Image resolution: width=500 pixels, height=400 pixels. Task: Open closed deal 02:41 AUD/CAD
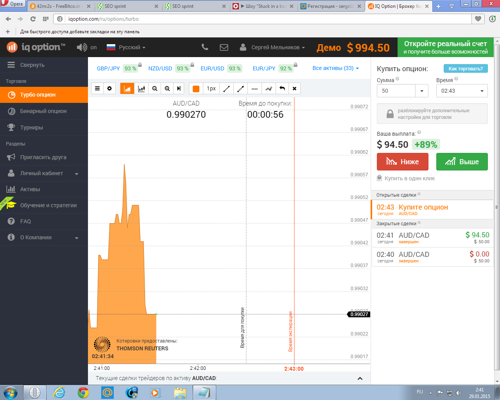[x=432, y=238]
